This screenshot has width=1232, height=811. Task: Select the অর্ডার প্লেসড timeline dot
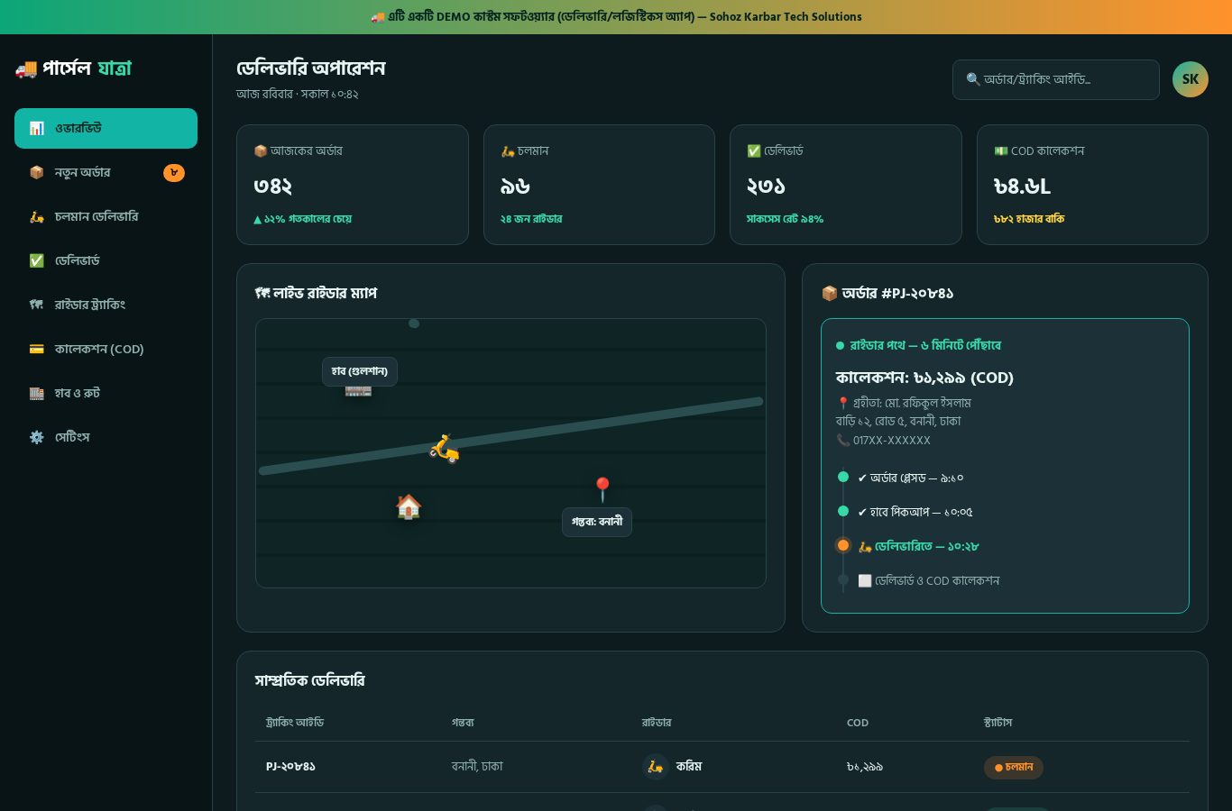point(843,477)
